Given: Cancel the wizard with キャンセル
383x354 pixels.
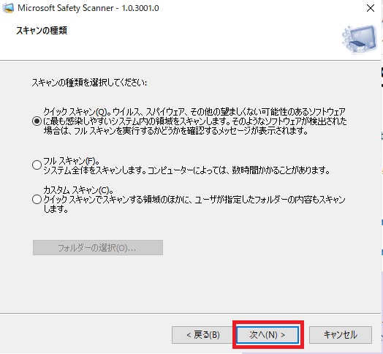Looking at the screenshot, I should tap(341, 335).
